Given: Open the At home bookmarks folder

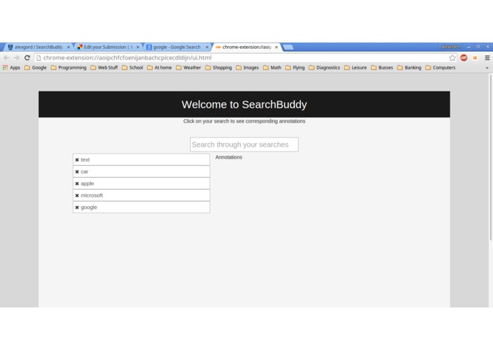Looking at the screenshot, I should [x=160, y=67].
